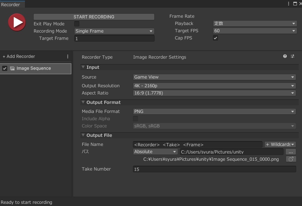Browse for the output path with ellipsis button
Viewport: 302px width, 206px height.
tap(291, 152)
